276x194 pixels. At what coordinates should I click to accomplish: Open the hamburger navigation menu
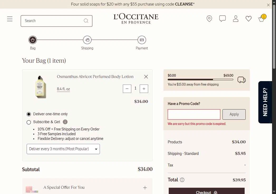(10, 19)
